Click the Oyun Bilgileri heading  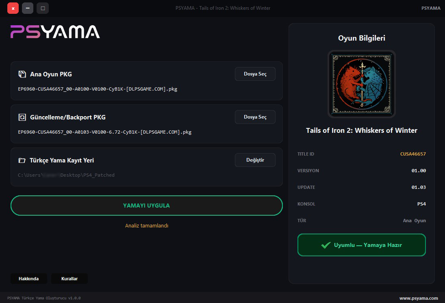362,38
